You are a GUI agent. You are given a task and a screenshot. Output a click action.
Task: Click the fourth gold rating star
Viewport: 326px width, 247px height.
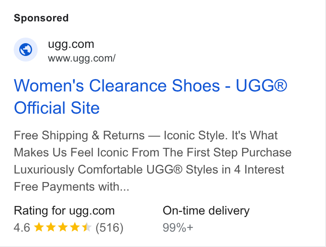click(x=74, y=227)
